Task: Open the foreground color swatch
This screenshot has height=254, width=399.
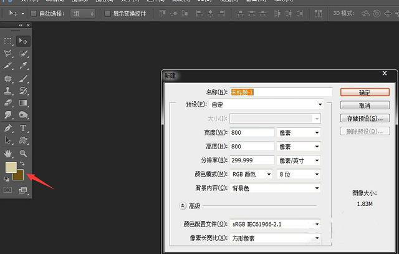Action: click(11, 167)
